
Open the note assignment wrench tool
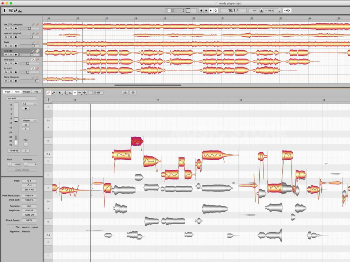click(54, 93)
